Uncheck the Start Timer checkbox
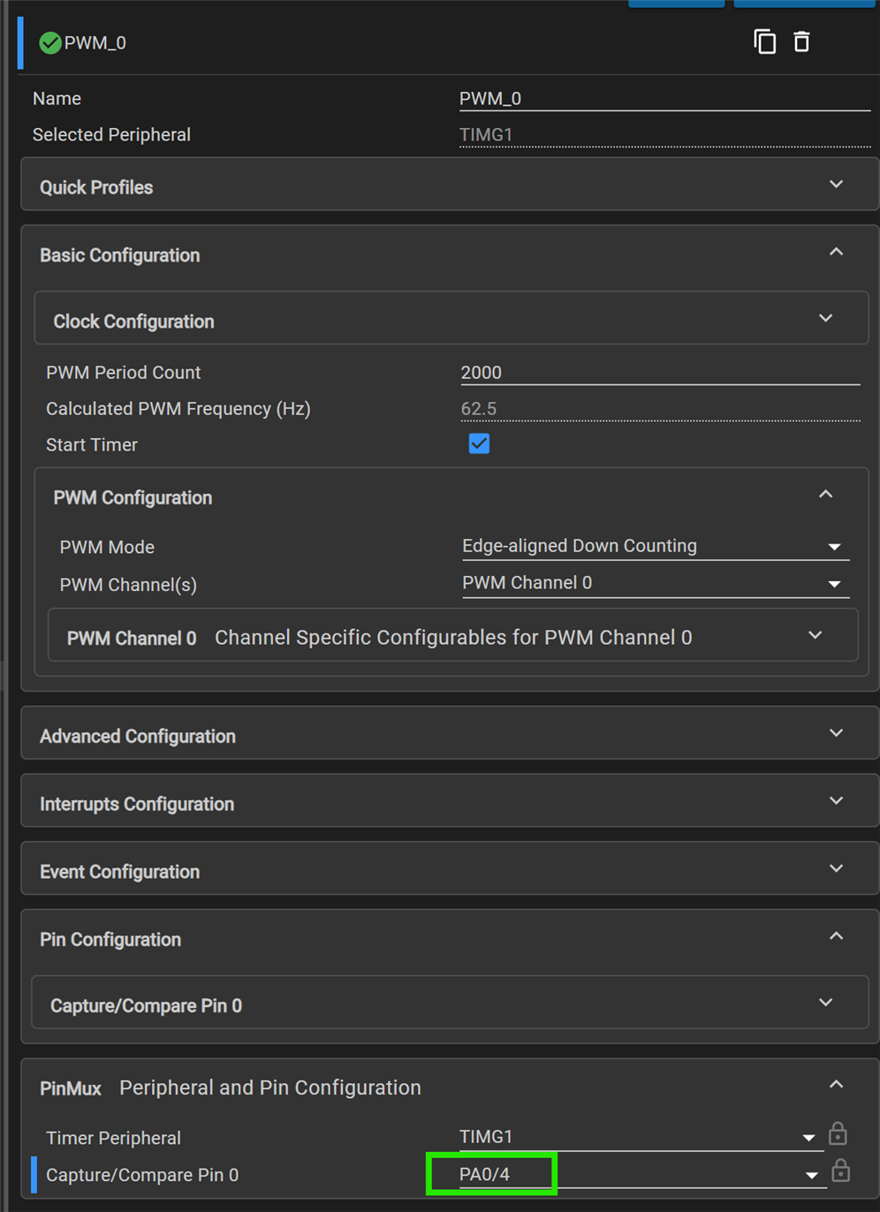 pos(479,443)
